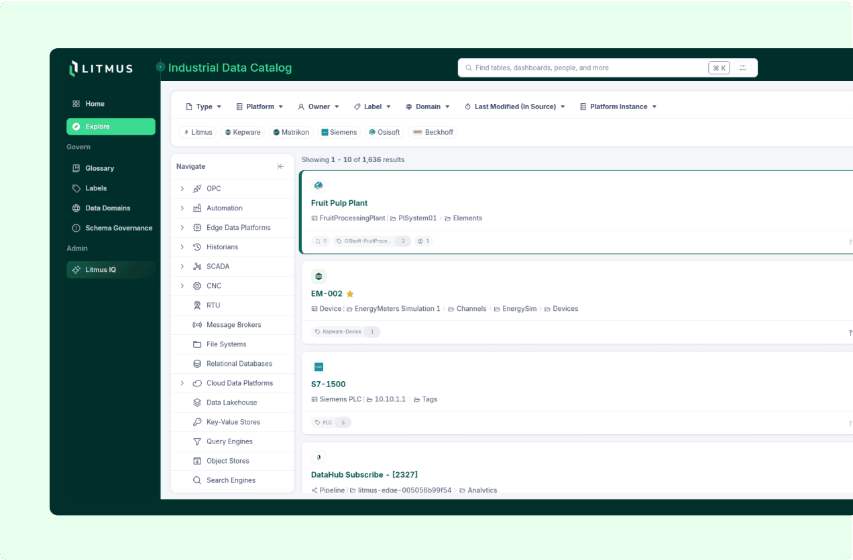Click the Query Engines funnel icon
This screenshot has width=853, height=560.
(x=197, y=441)
